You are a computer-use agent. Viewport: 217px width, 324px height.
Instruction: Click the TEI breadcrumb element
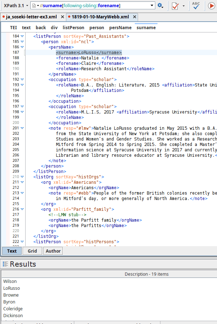pos(13,28)
